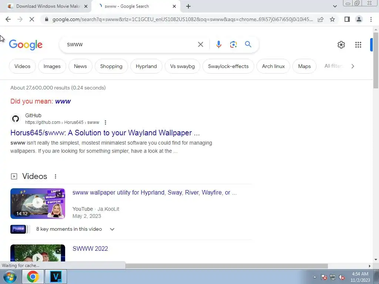Open Chrome three-dot menu
379x284 pixels.
tap(371, 19)
